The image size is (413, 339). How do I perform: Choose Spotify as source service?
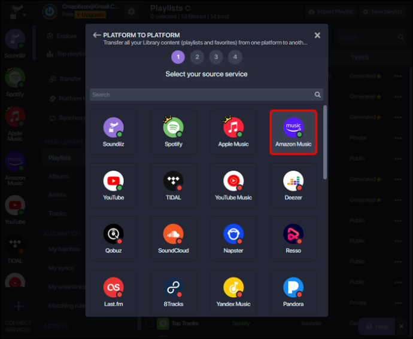174,132
